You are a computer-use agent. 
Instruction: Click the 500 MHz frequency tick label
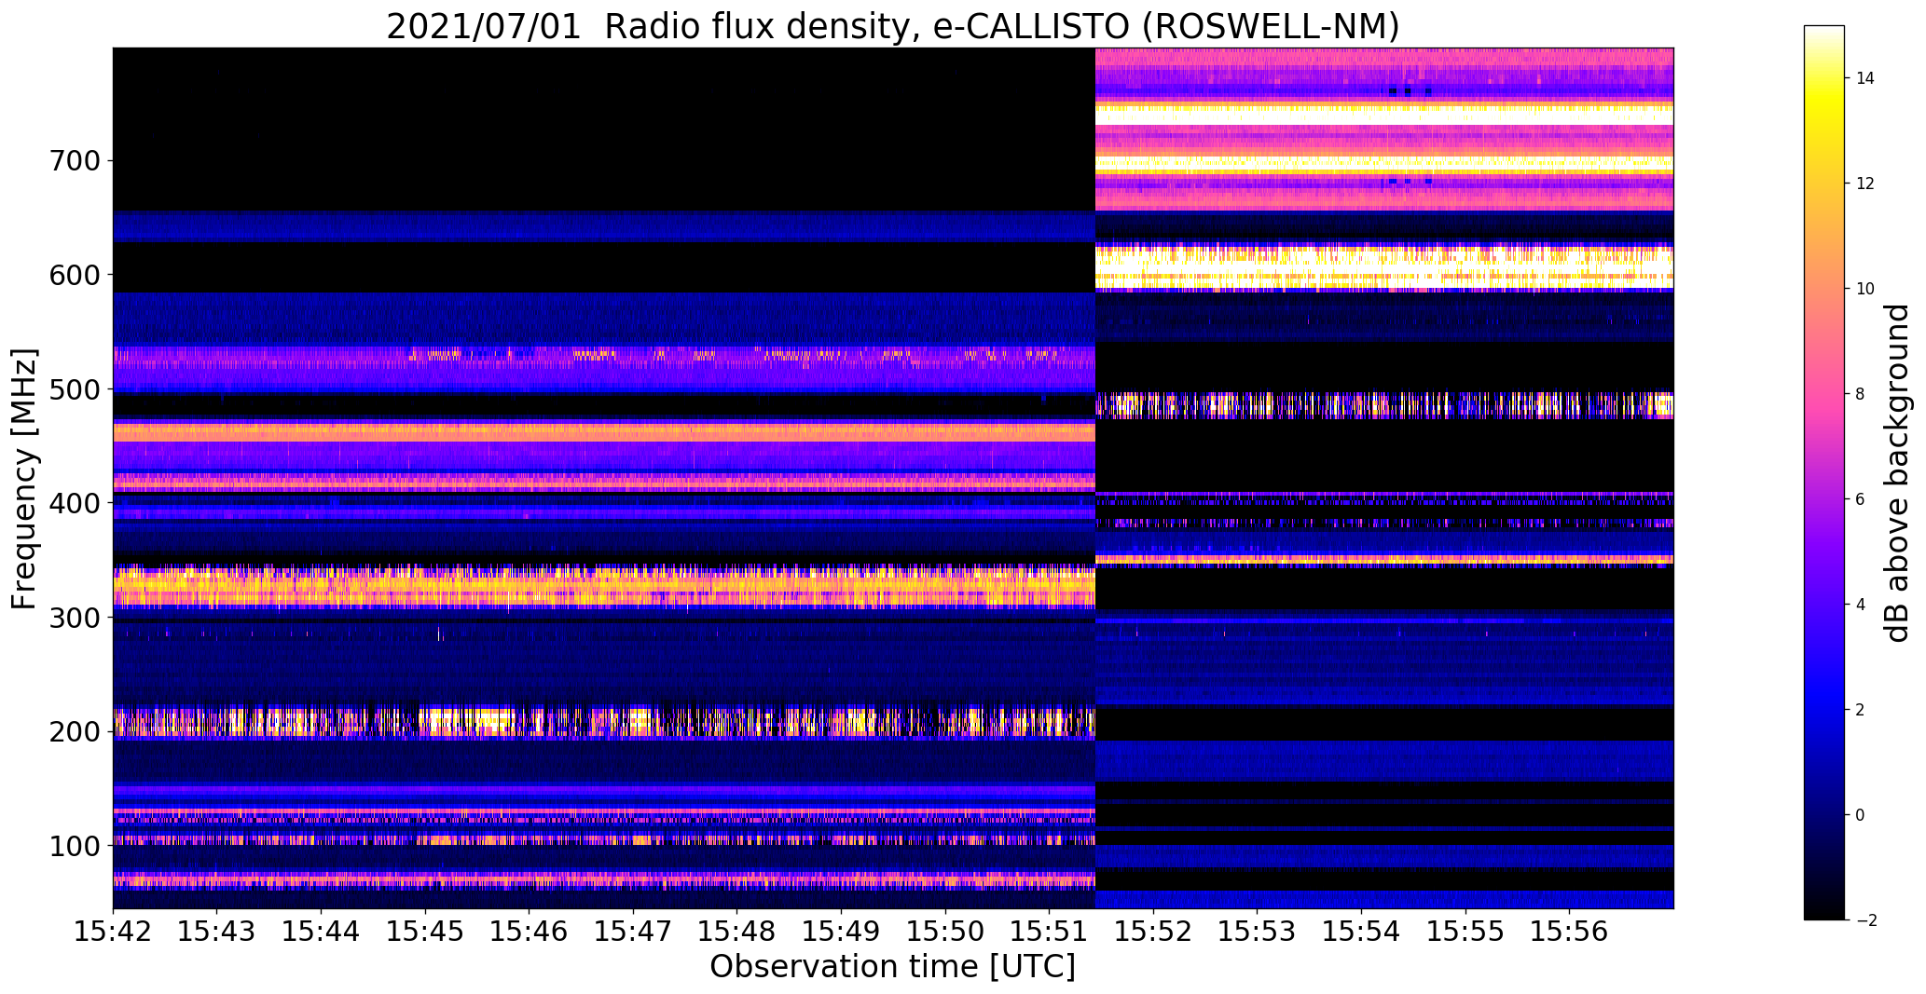coord(74,389)
